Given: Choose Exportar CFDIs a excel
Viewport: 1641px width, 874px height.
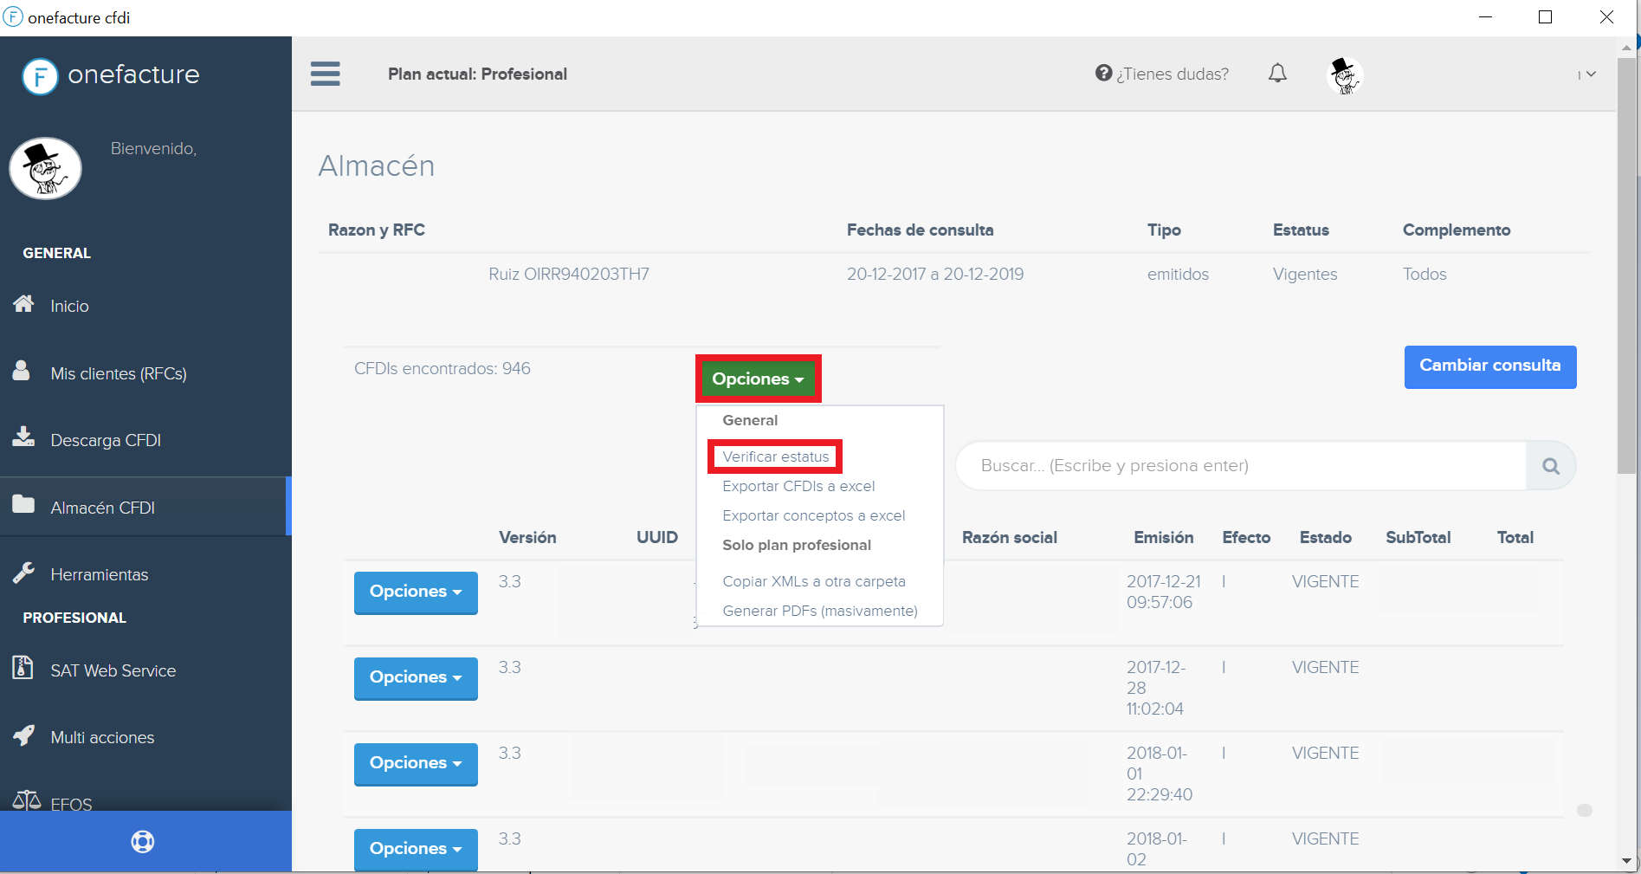Looking at the screenshot, I should click(798, 486).
